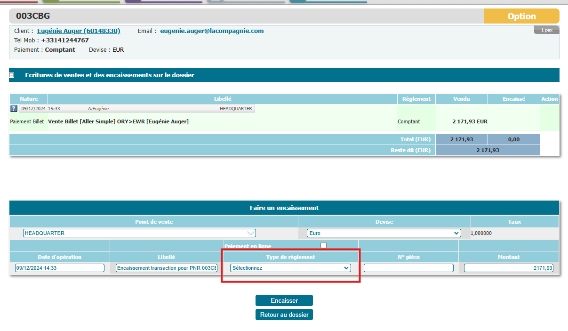Open the Type de règlement selector
The image size is (568, 331).
[290, 267]
